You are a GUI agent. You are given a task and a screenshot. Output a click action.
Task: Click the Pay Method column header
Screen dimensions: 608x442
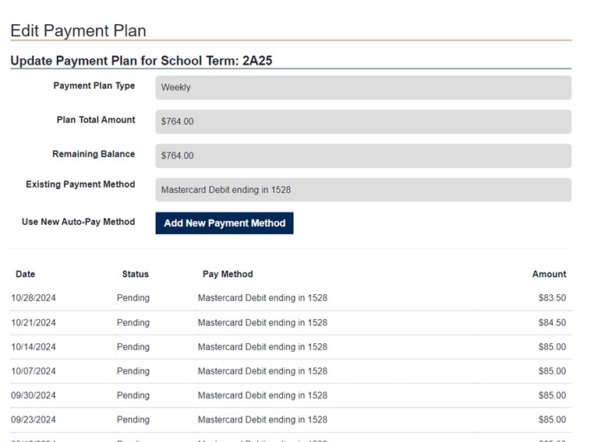point(228,274)
